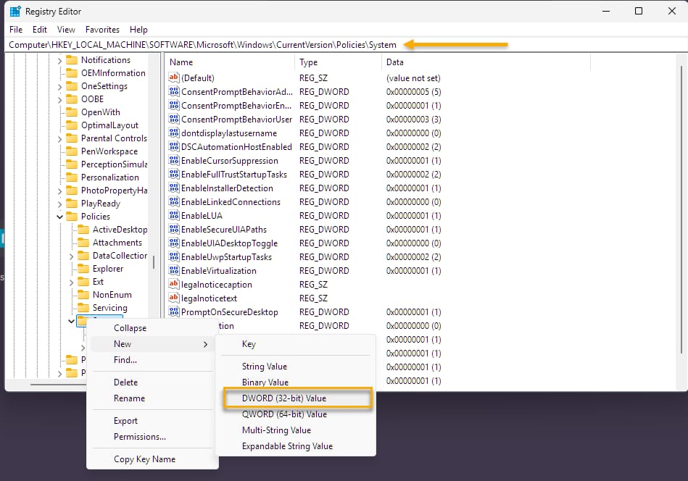
Task: Click the DSCAutomationHostEnabled DWORD icon
Action: pos(174,146)
